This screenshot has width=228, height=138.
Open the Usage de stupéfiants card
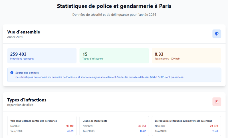tap(114, 126)
